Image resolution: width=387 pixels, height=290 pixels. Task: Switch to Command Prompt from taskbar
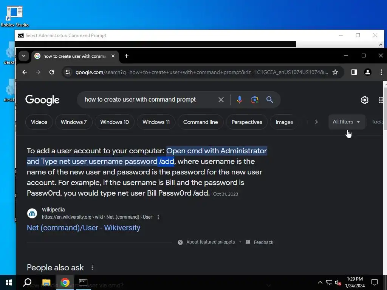(83, 282)
